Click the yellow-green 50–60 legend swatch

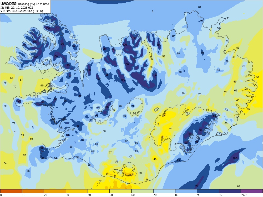click(x=120, y=191)
